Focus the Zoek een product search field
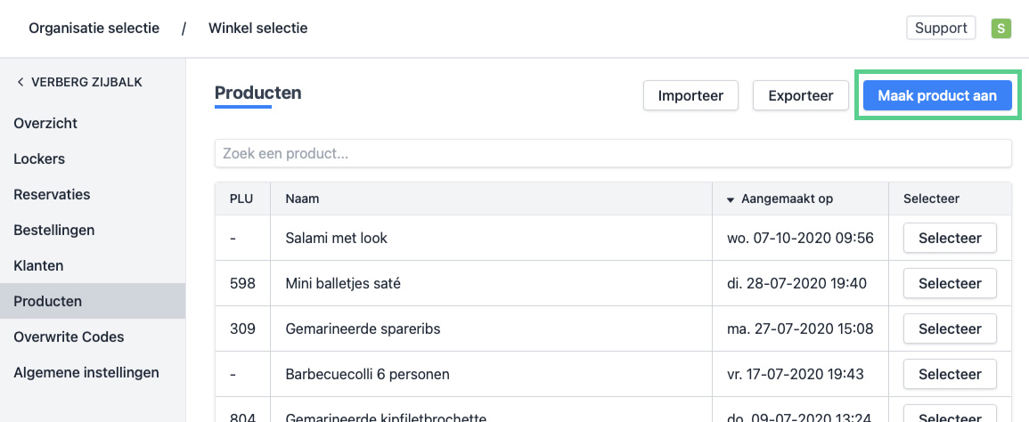This screenshot has height=422, width=1029. (x=613, y=153)
